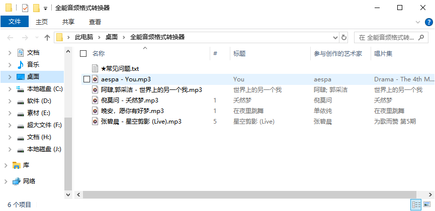Open the 音乐 music note item
435x211 pixels.
click(x=21, y=65)
